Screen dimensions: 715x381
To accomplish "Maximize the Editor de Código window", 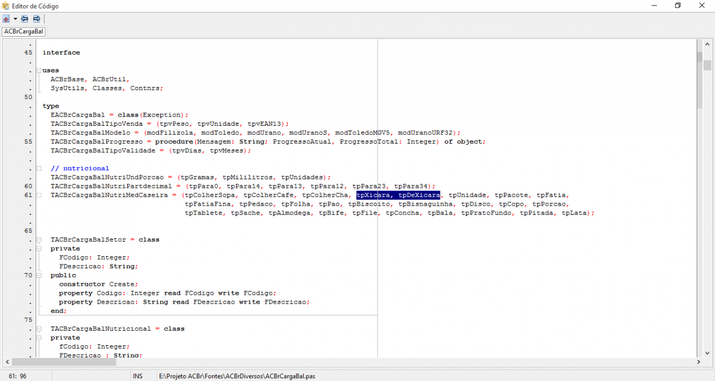I will tap(678, 6).
